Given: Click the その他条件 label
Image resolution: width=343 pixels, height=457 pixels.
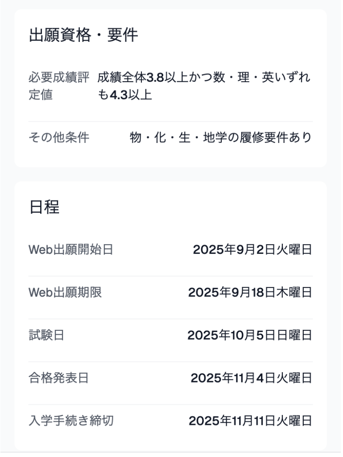Looking at the screenshot, I should pos(59,137).
